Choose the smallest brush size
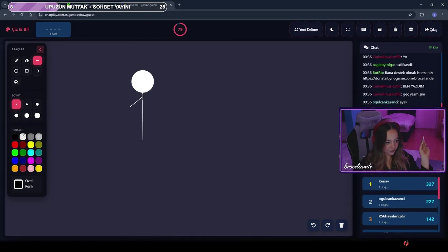Screen dimensions: 448x252 point(16,104)
